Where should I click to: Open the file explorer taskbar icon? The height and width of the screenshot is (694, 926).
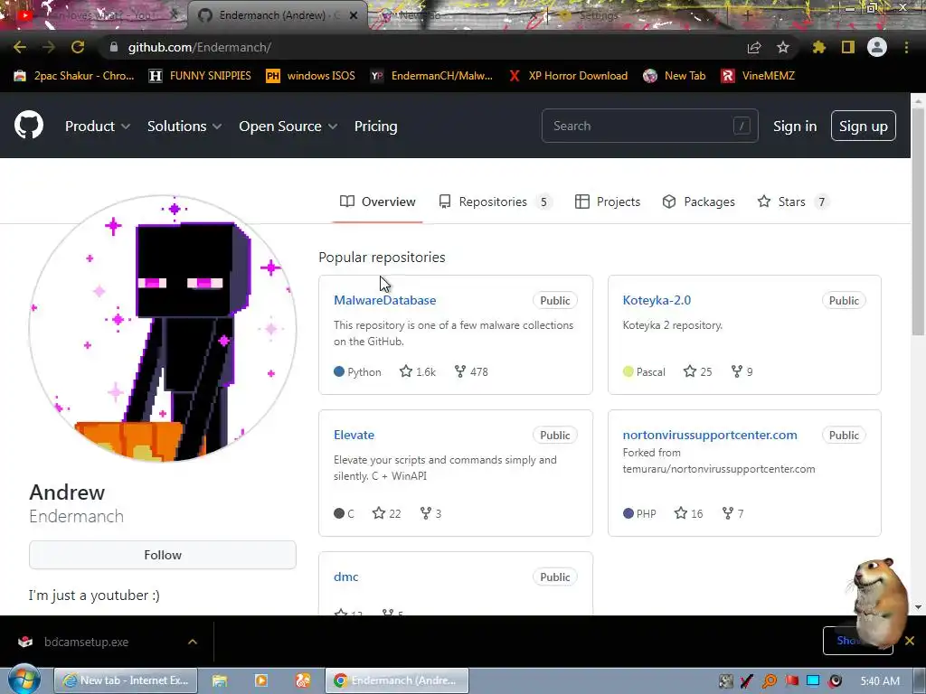point(220,680)
